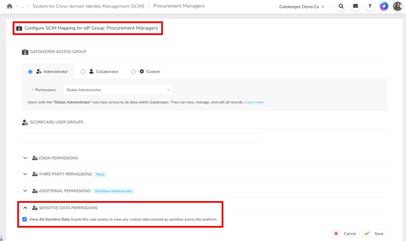Image resolution: width=406 pixels, height=241 pixels.
Task: Open the global search magnifier
Action: click(x=341, y=6)
